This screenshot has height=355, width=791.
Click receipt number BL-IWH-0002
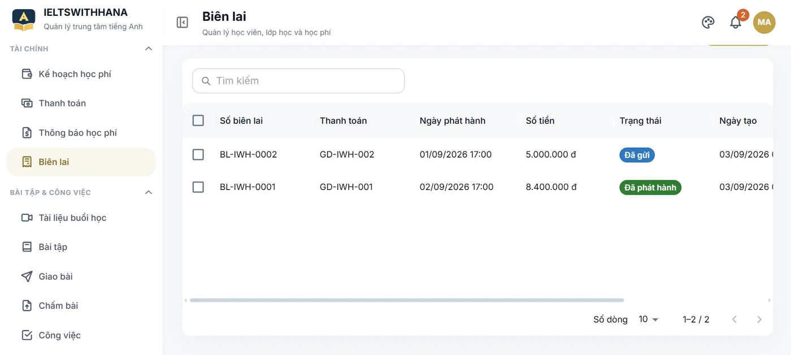(x=249, y=154)
